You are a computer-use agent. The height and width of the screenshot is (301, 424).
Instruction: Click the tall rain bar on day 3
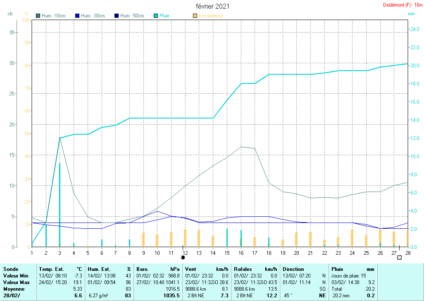(x=60, y=204)
